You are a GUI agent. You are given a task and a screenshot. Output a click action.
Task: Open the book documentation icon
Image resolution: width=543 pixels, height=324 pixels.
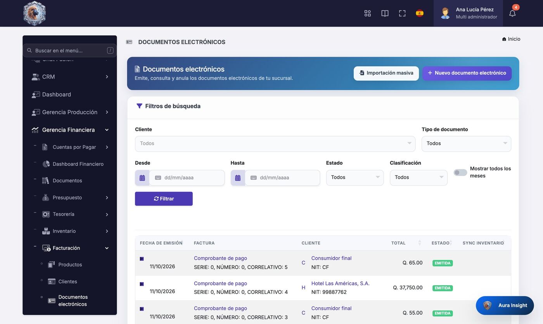pyautogui.click(x=385, y=13)
